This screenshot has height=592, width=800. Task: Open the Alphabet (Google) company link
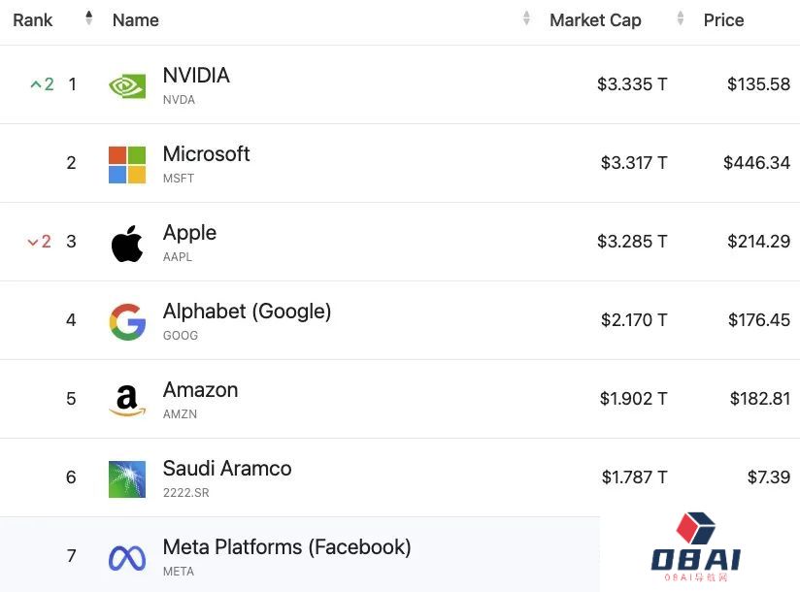pos(247,312)
